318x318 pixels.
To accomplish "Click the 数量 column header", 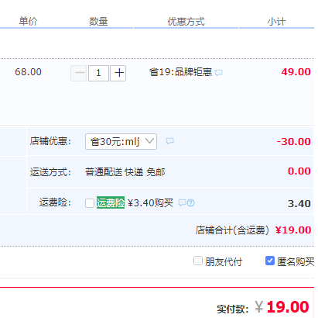I will click(98, 21).
